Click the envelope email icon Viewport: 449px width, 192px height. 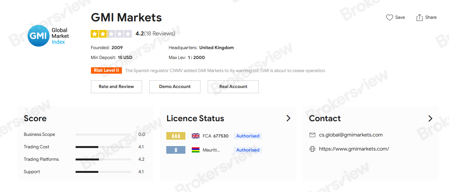(x=312, y=135)
